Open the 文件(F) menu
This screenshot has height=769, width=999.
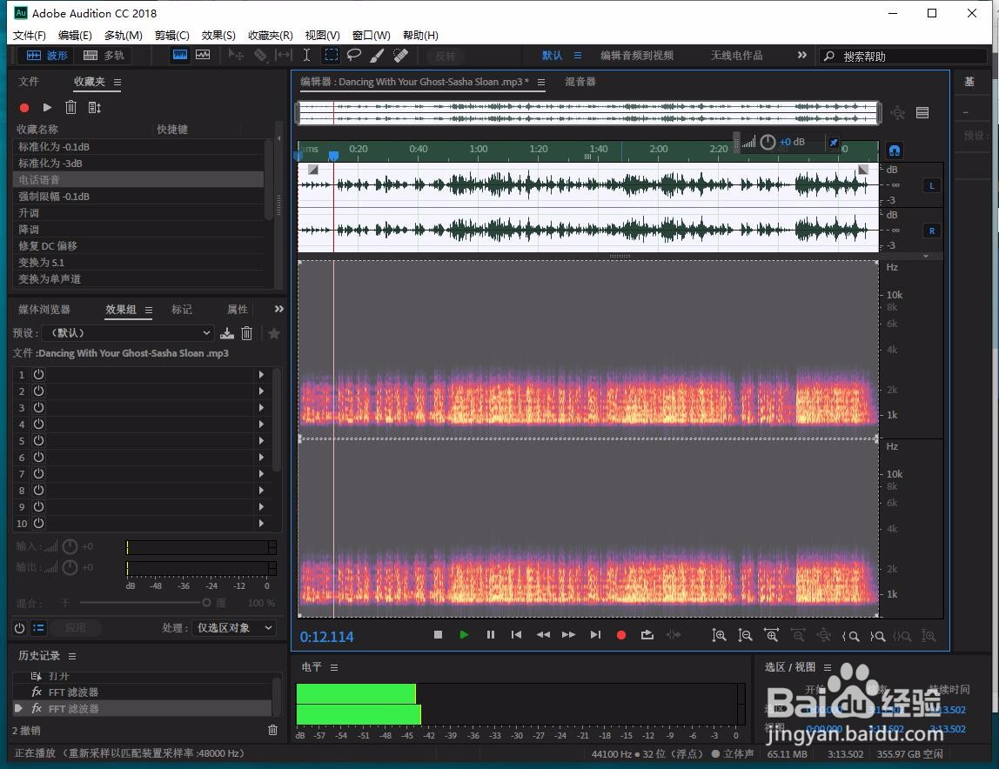tap(30, 35)
